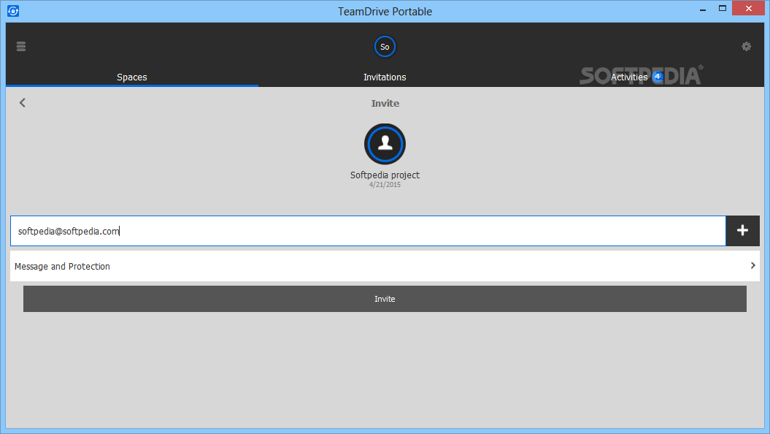Click the date 4/21/2015
Image resolution: width=770 pixels, height=434 pixels.
click(x=385, y=185)
